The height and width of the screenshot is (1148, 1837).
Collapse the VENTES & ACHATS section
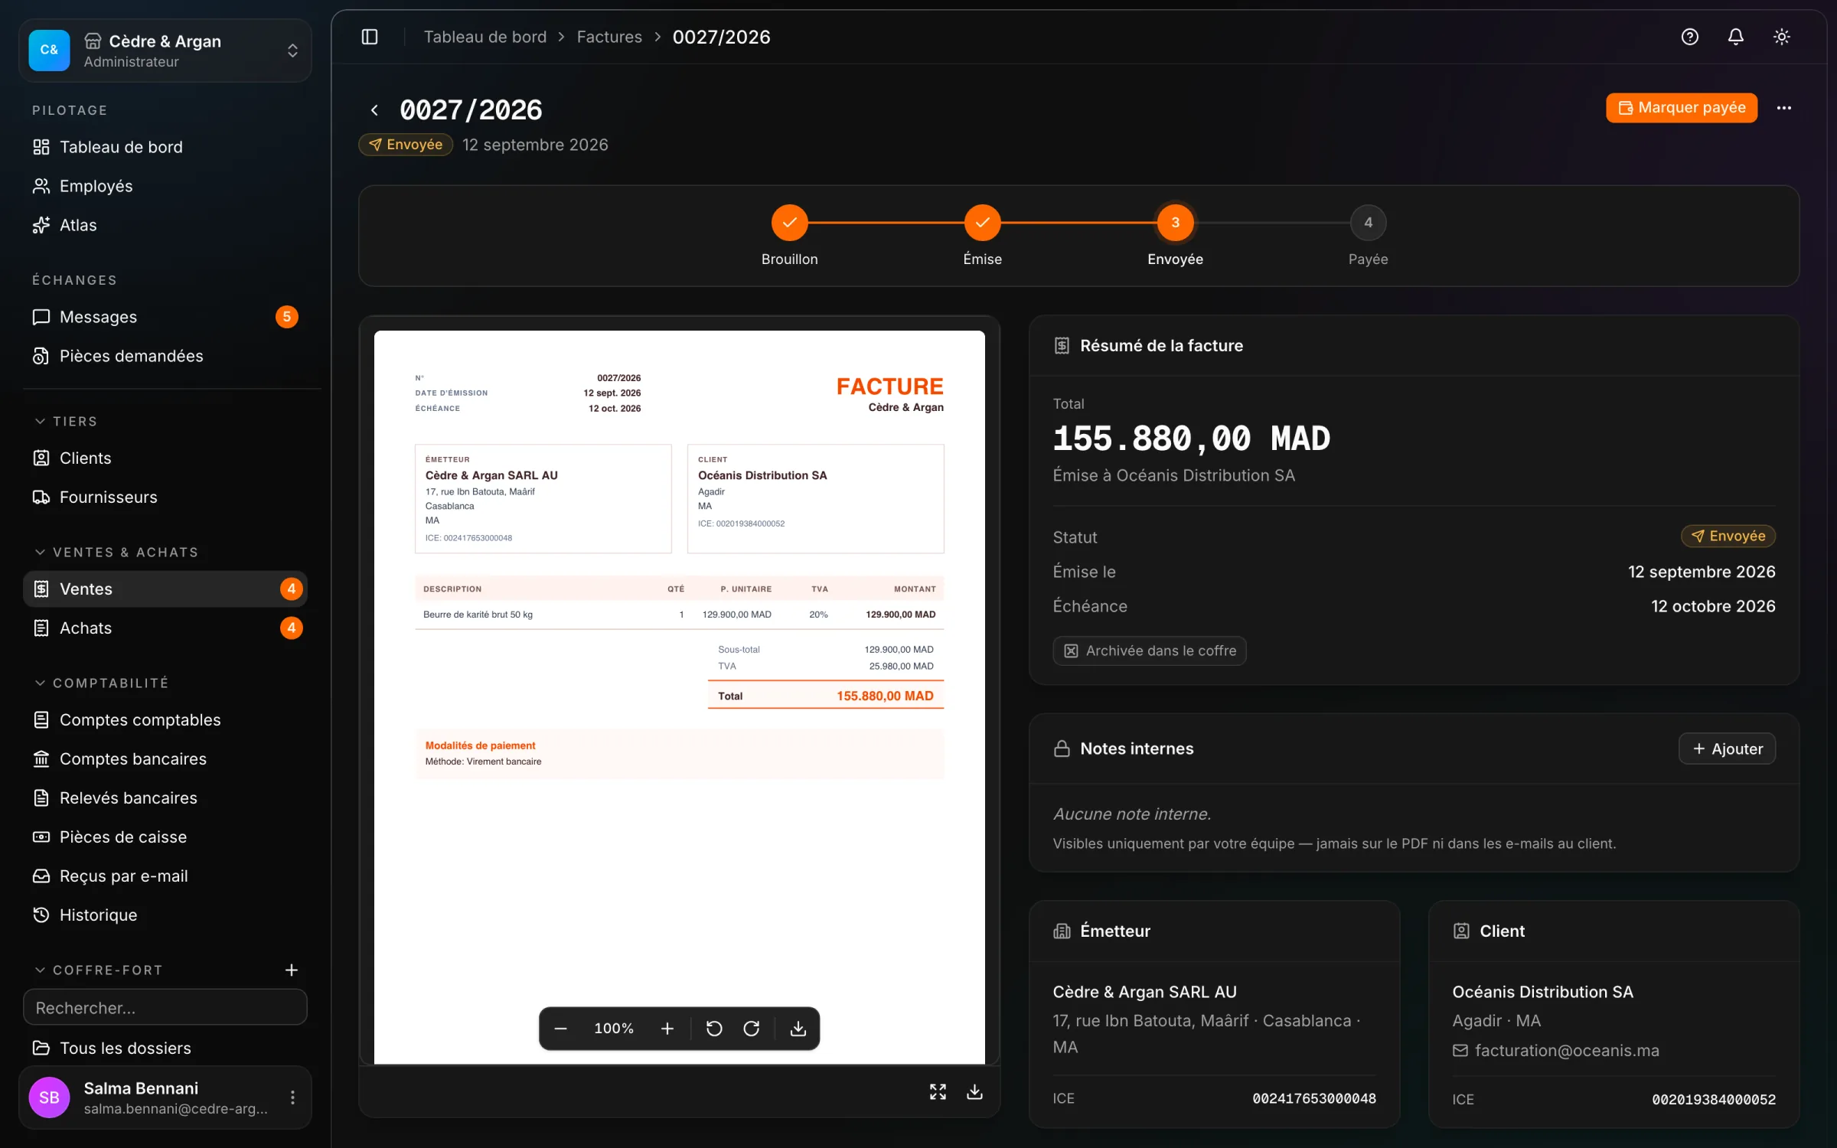tap(117, 552)
